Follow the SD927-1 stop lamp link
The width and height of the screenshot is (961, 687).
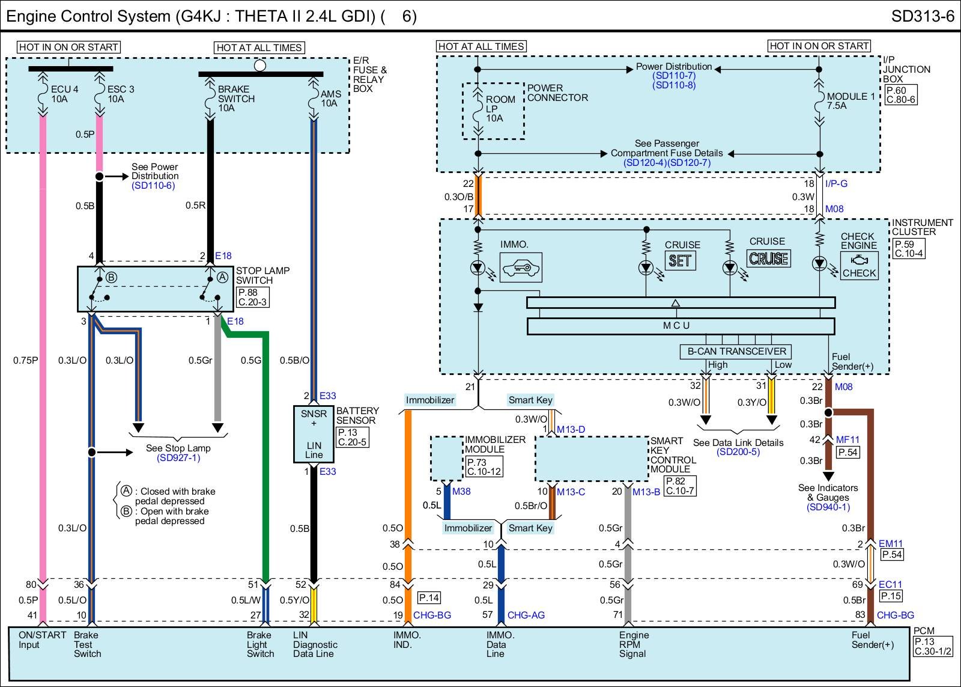178,458
